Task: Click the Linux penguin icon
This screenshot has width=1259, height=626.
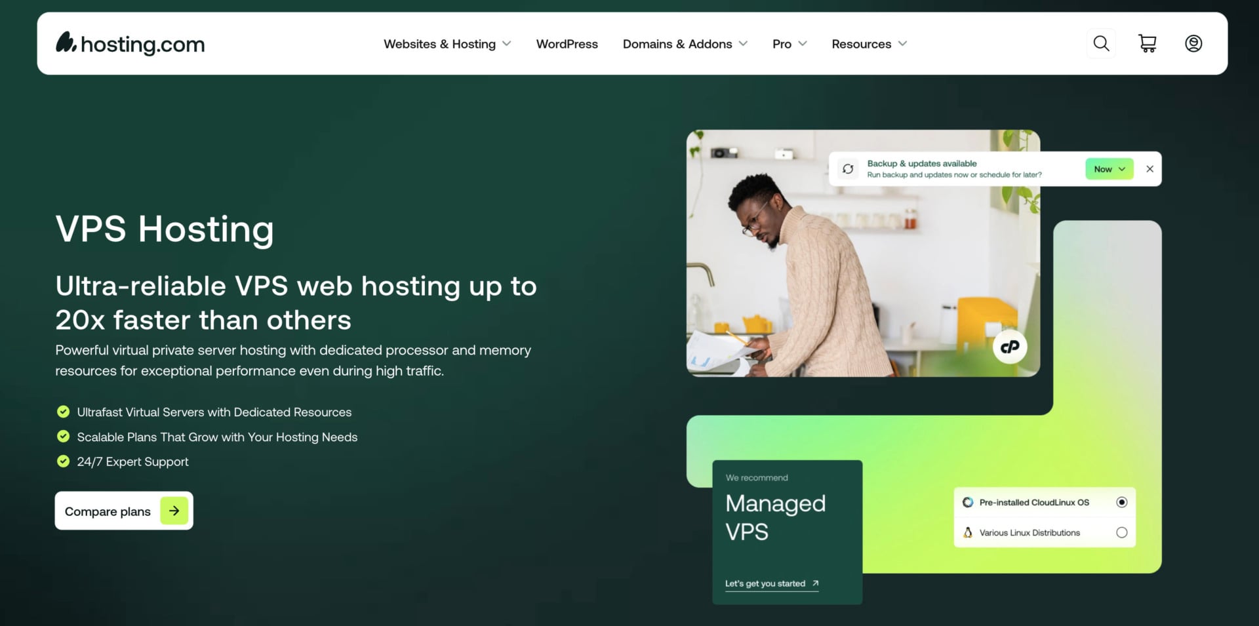Action: point(968,532)
